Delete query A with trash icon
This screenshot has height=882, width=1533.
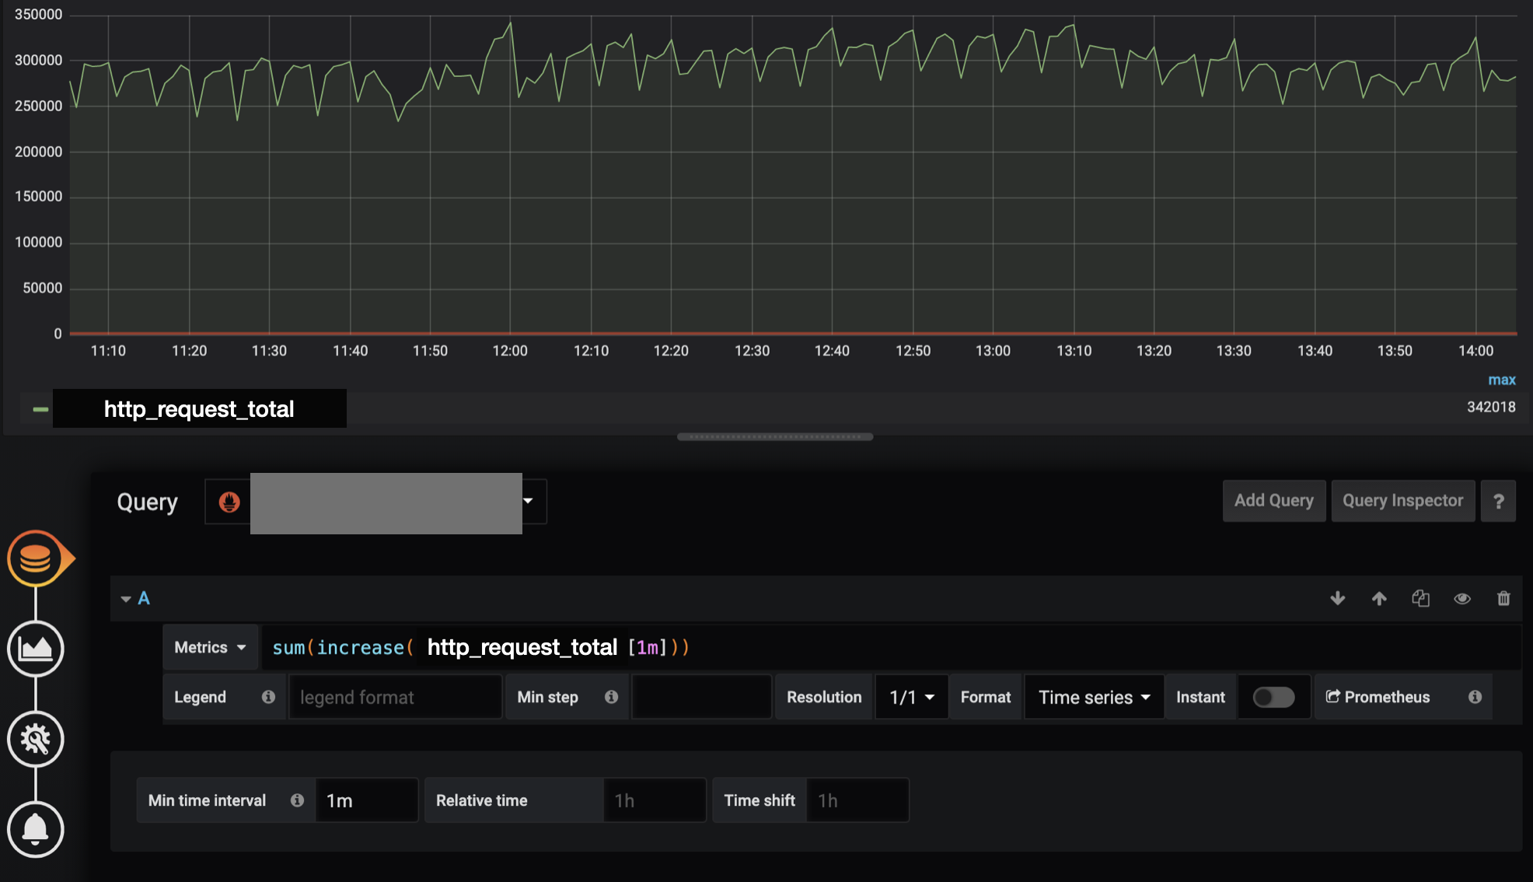pos(1503,598)
